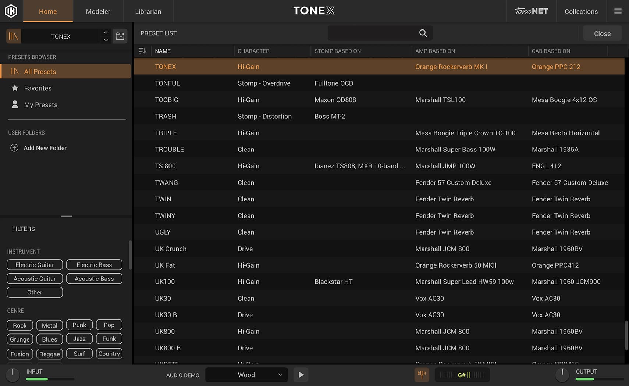Click the sort order icon
629x386 pixels.
coord(142,51)
